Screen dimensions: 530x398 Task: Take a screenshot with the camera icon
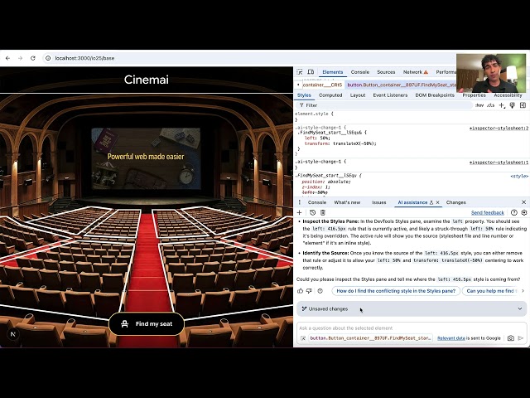[510, 338]
